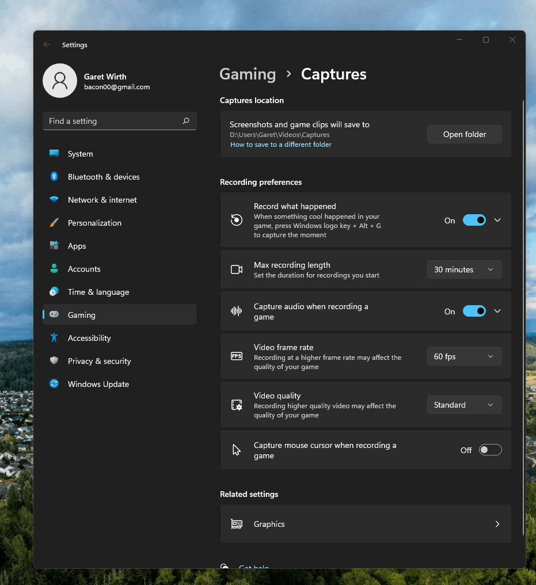Image resolution: width=536 pixels, height=585 pixels.
Task: Click the user profile avatar icon
Action: click(60, 81)
